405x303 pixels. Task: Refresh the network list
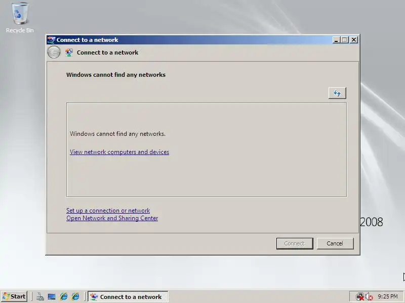(x=337, y=93)
